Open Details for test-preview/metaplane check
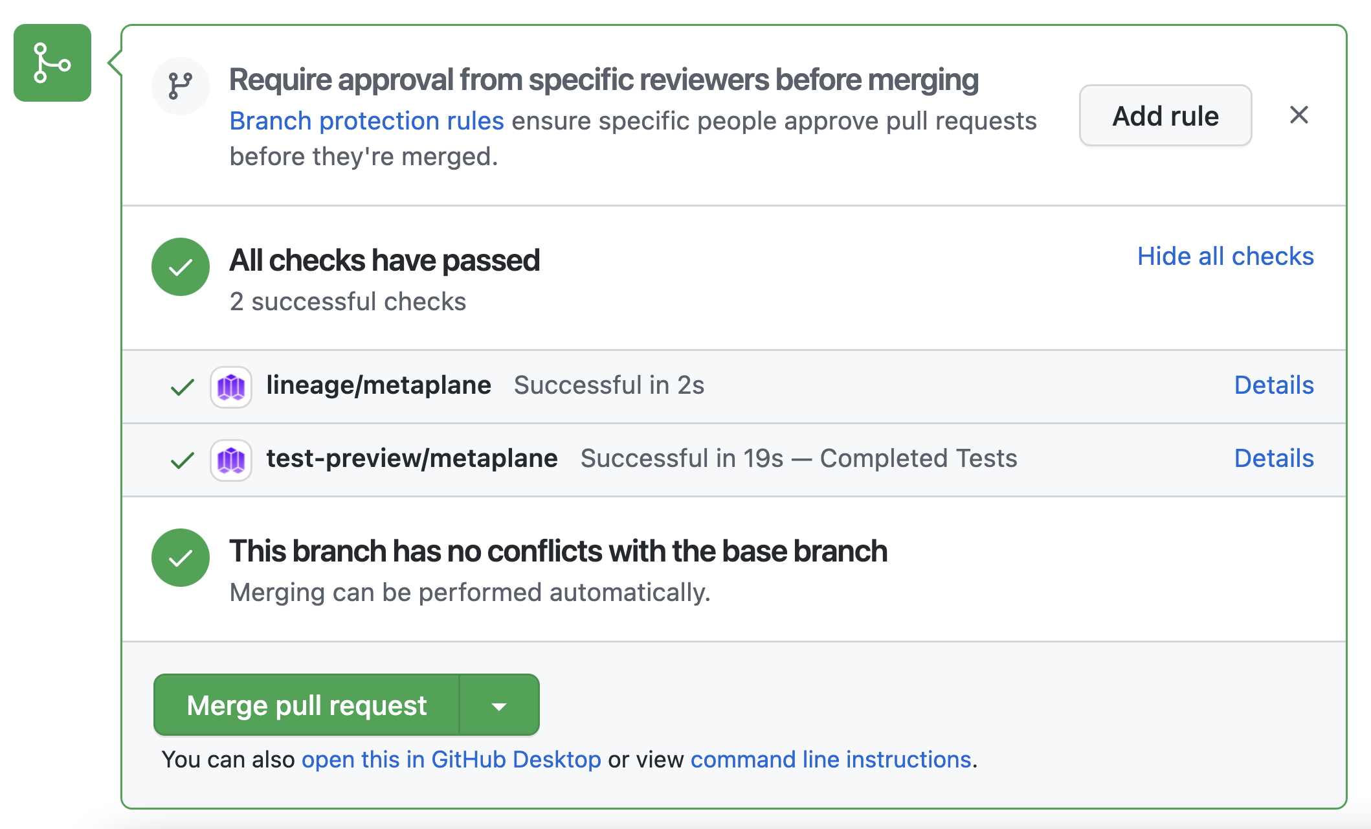The image size is (1371, 829). pos(1274,459)
